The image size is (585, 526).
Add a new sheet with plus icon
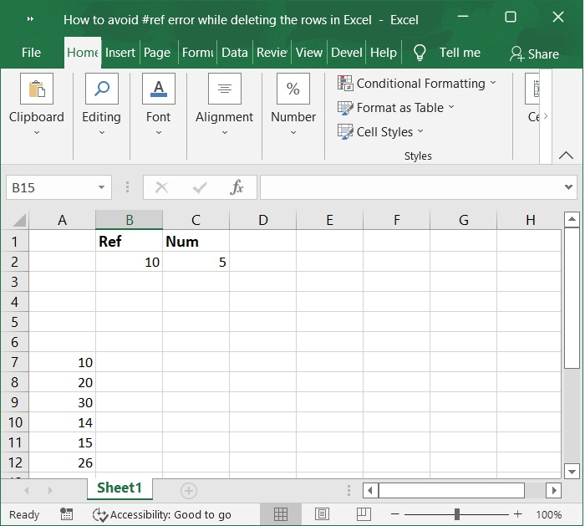189,490
